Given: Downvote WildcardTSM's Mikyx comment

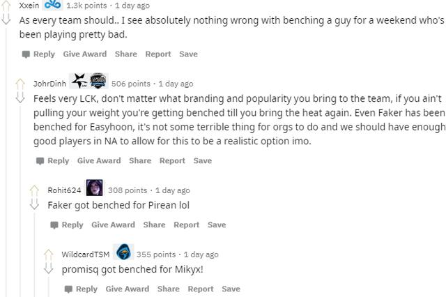Looking at the screenshot, I should [x=48, y=268].
